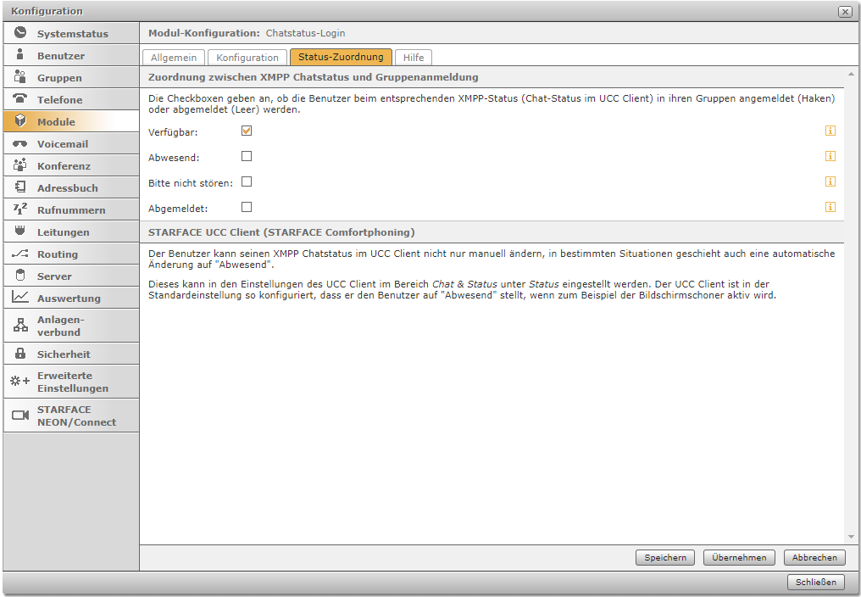Select the Voicemail cassette icon

coord(20,143)
